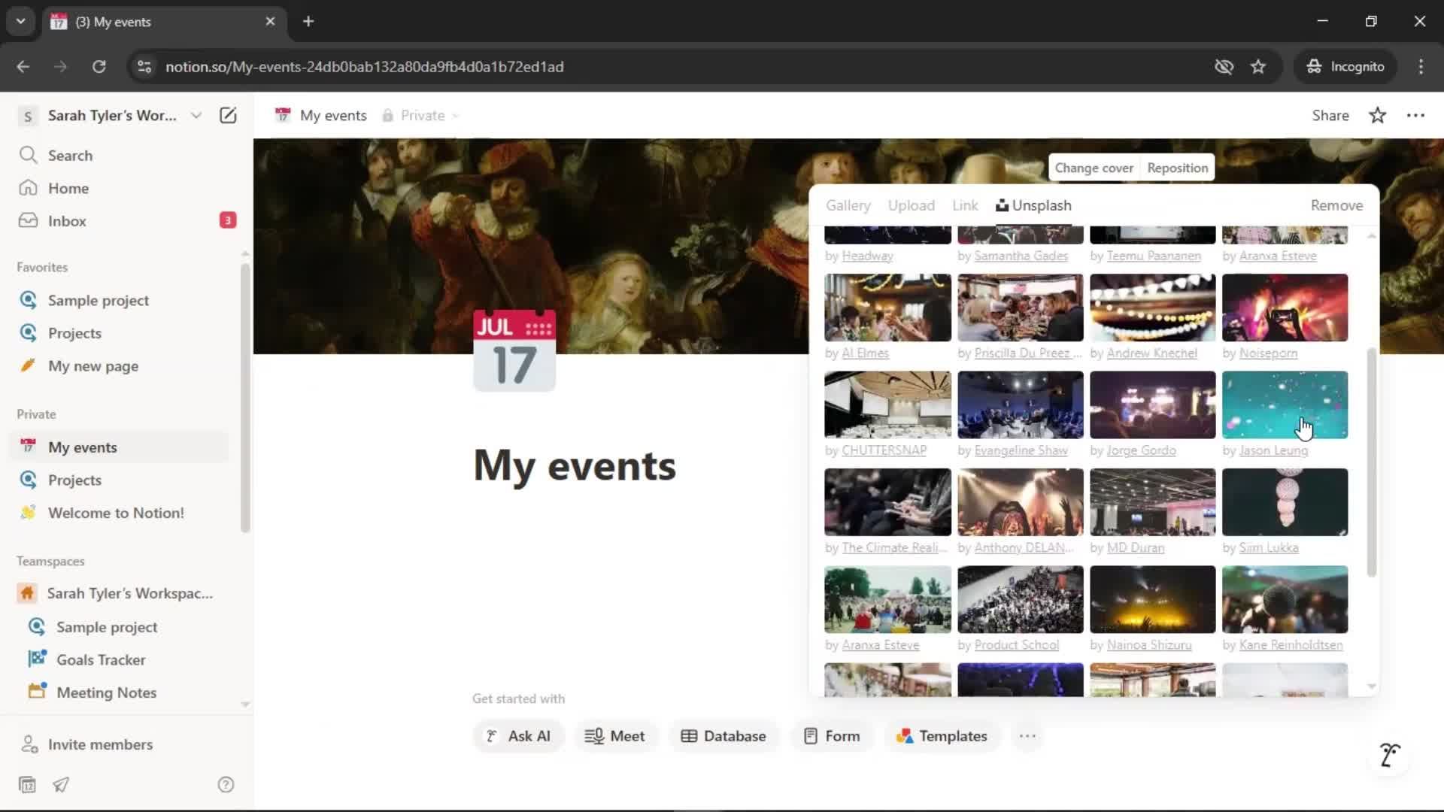
Task: Open Kane Reinholdtsen author link
Action: [x=1291, y=645]
